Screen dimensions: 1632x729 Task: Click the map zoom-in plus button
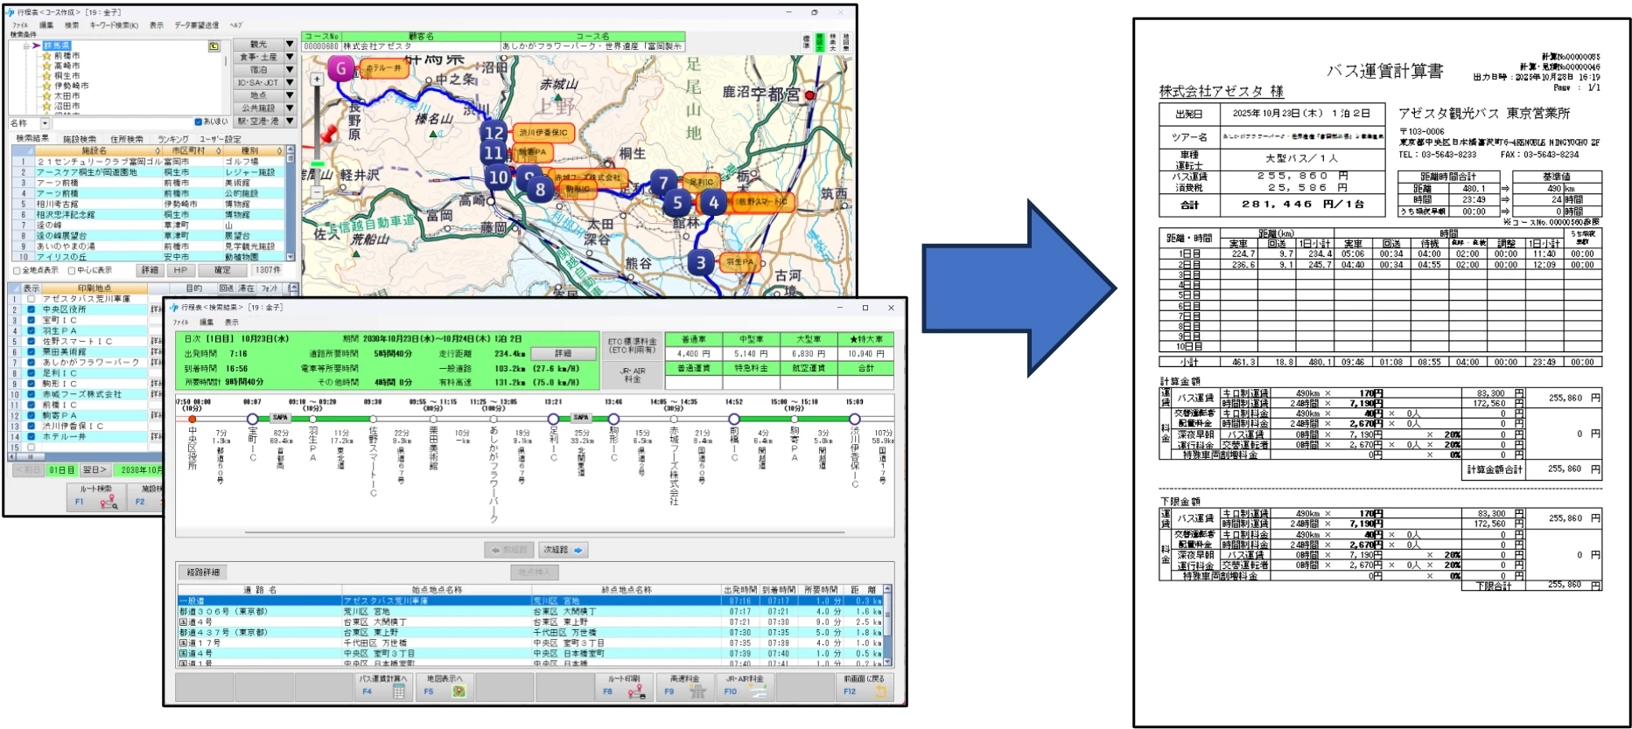317,80
